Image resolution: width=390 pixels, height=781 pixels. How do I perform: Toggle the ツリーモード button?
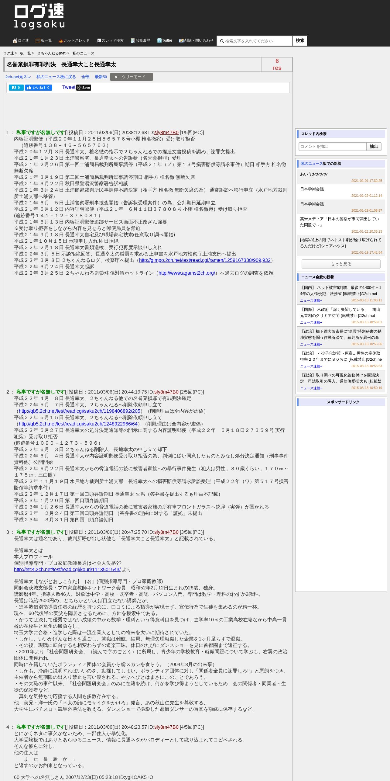point(132,77)
